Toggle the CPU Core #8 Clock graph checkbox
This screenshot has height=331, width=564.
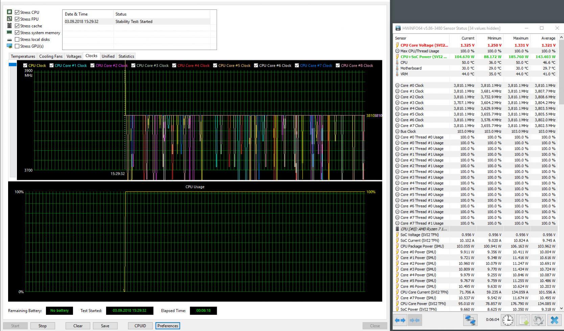[338, 65]
